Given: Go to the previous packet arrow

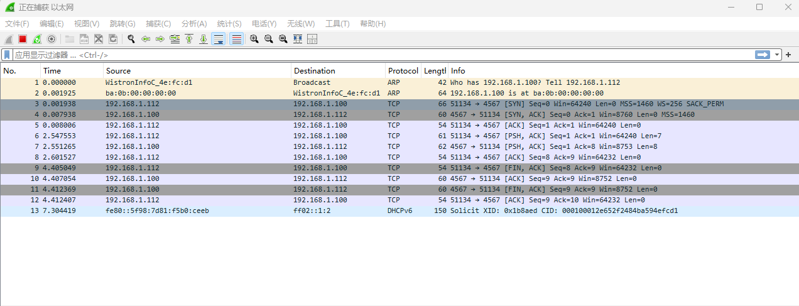Looking at the screenshot, I should pyautogui.click(x=146, y=39).
